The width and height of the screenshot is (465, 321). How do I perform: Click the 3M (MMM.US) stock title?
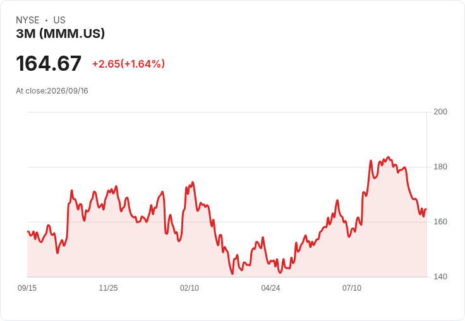[61, 33]
